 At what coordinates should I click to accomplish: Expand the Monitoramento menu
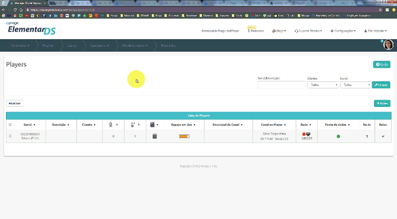click(x=135, y=46)
